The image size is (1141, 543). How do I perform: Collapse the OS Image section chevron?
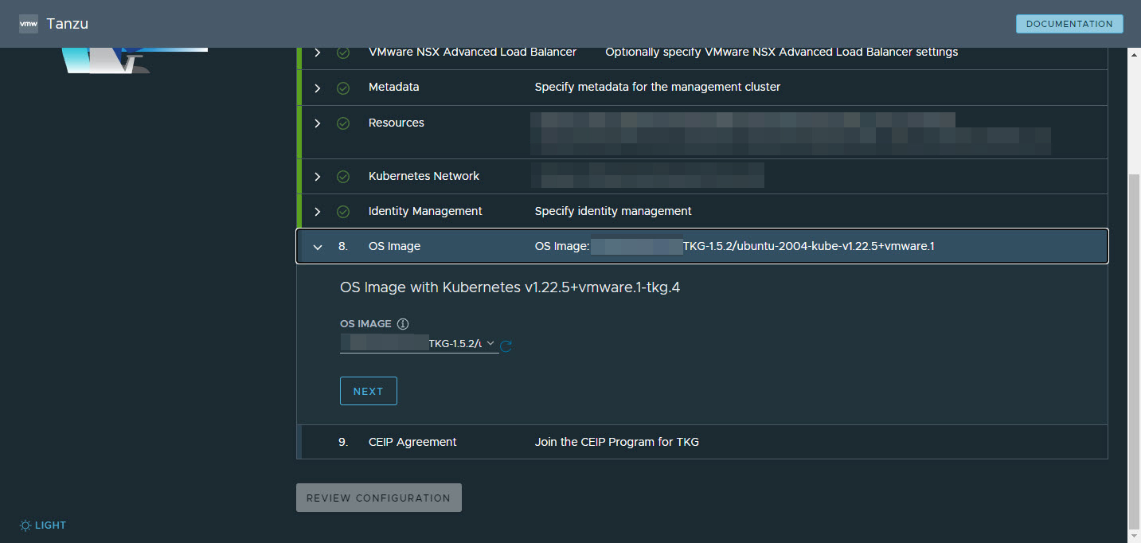coord(318,247)
